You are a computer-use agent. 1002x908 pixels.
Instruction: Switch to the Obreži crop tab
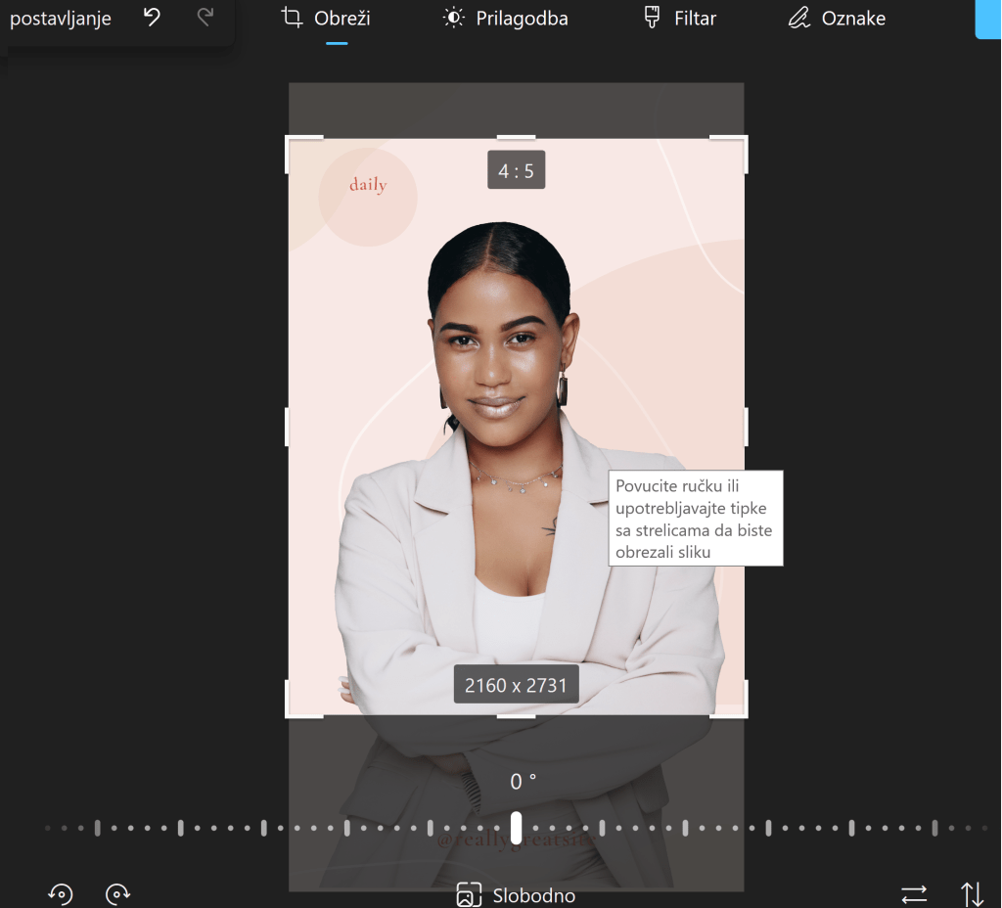click(x=327, y=19)
